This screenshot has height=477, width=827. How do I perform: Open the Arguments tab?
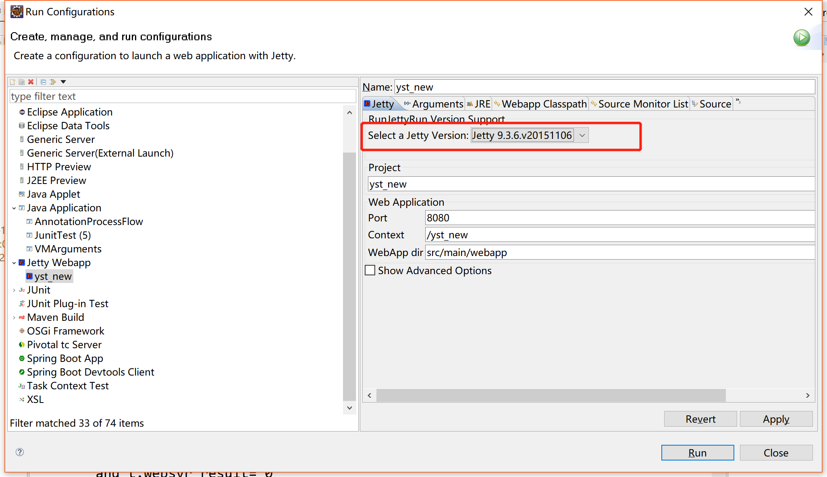click(x=434, y=104)
